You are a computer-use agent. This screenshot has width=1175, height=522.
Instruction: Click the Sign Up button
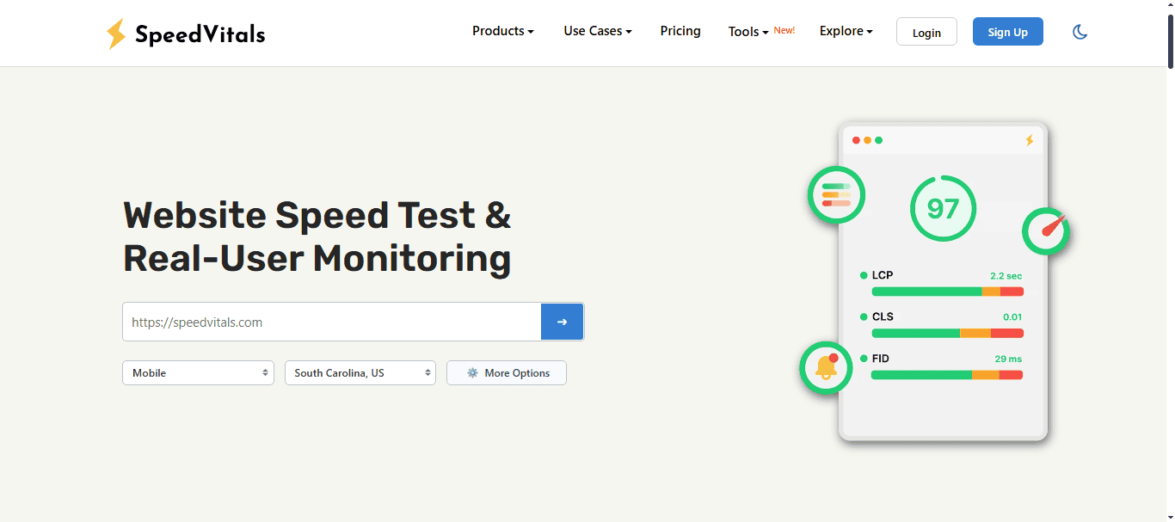pyautogui.click(x=1007, y=33)
